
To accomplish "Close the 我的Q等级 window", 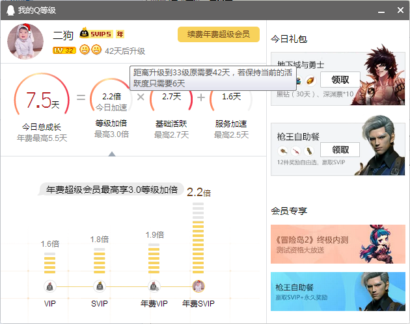I will 400,10.
